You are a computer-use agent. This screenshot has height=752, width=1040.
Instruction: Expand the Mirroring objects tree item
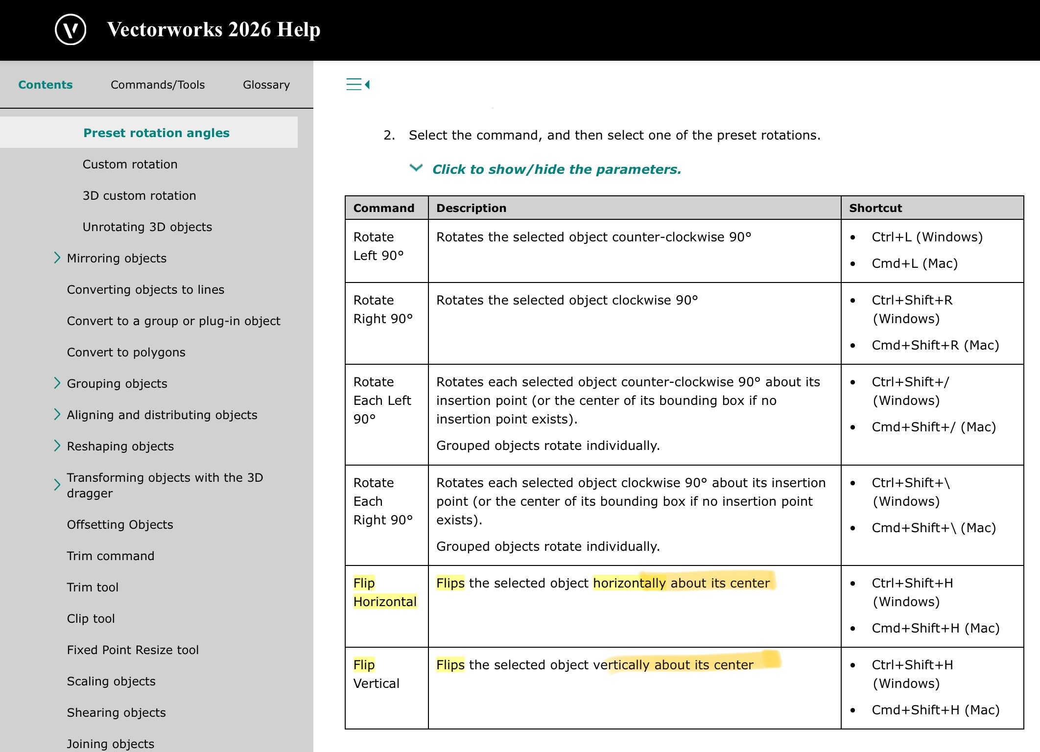pyautogui.click(x=57, y=258)
